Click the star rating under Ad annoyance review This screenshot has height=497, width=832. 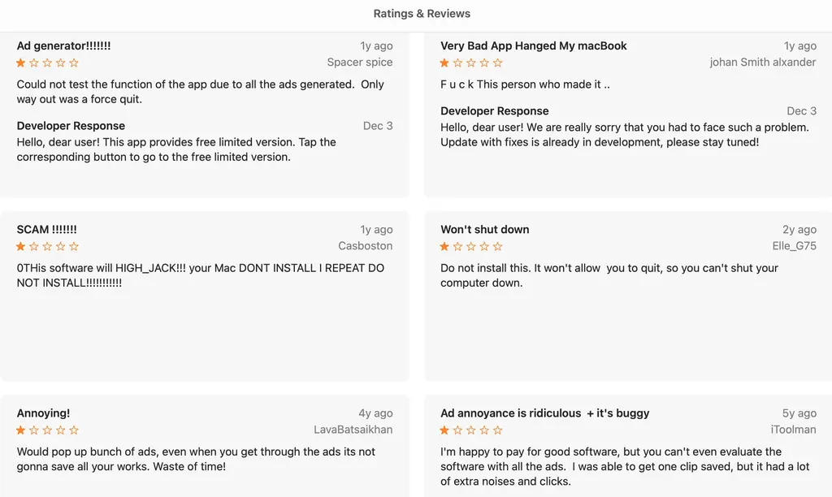pos(472,430)
